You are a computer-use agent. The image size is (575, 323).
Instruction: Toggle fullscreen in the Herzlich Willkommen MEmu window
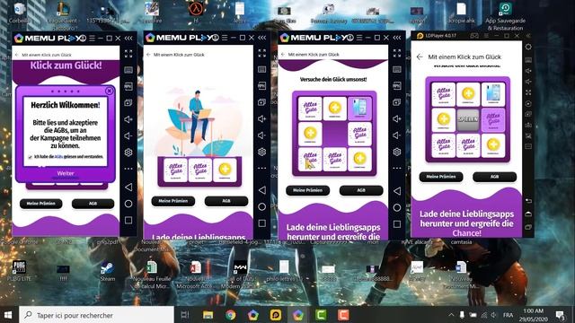(128, 54)
